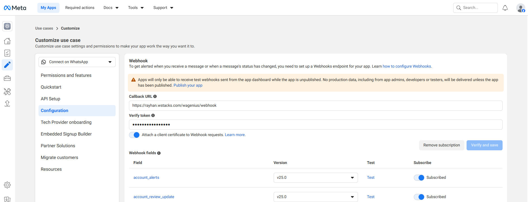The height and width of the screenshot is (202, 528).
Task: Click Webhook fields info icon
Action: click(x=159, y=153)
